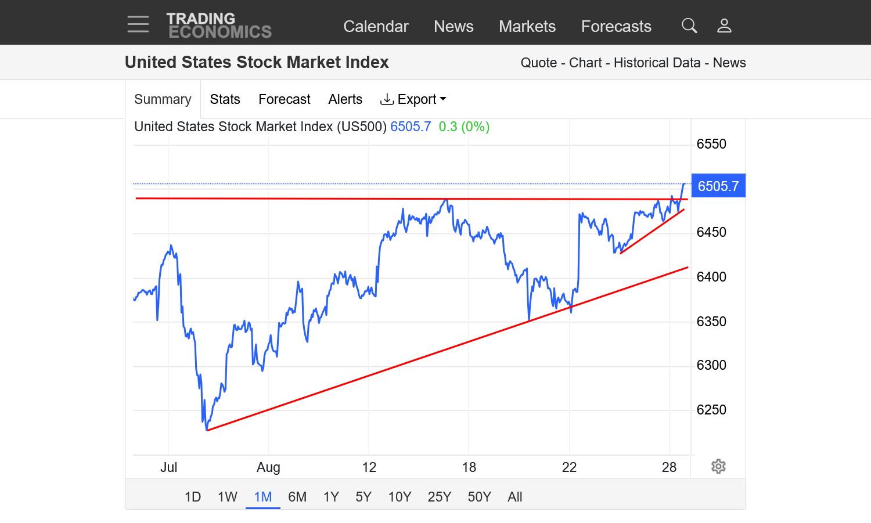Screen dimensions: 871x523
Task: Open the hamburger navigation menu
Action: pos(138,24)
